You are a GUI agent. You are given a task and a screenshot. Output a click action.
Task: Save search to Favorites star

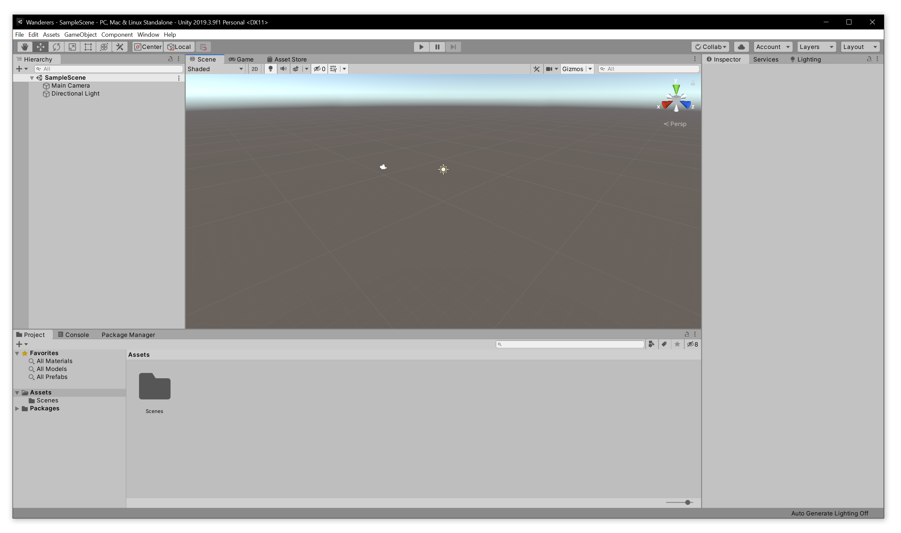677,345
